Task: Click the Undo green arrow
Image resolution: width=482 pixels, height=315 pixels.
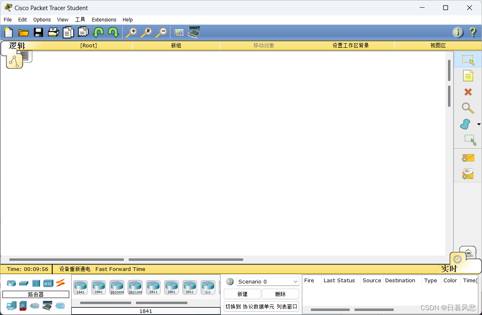Action: 98,32
